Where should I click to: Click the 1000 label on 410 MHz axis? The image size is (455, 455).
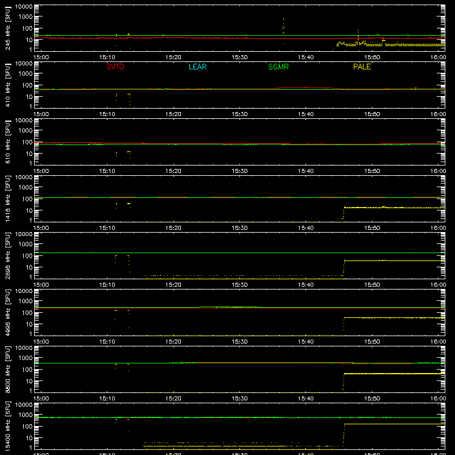pos(26,74)
